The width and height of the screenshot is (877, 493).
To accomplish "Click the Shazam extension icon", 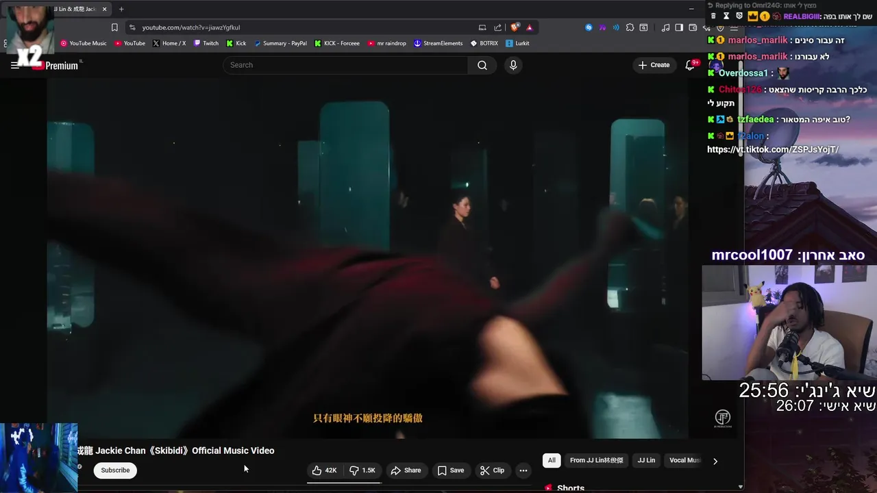I will pos(589,27).
